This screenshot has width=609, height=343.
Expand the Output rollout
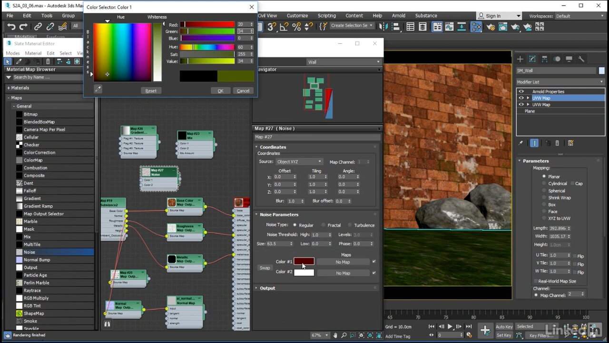267,288
